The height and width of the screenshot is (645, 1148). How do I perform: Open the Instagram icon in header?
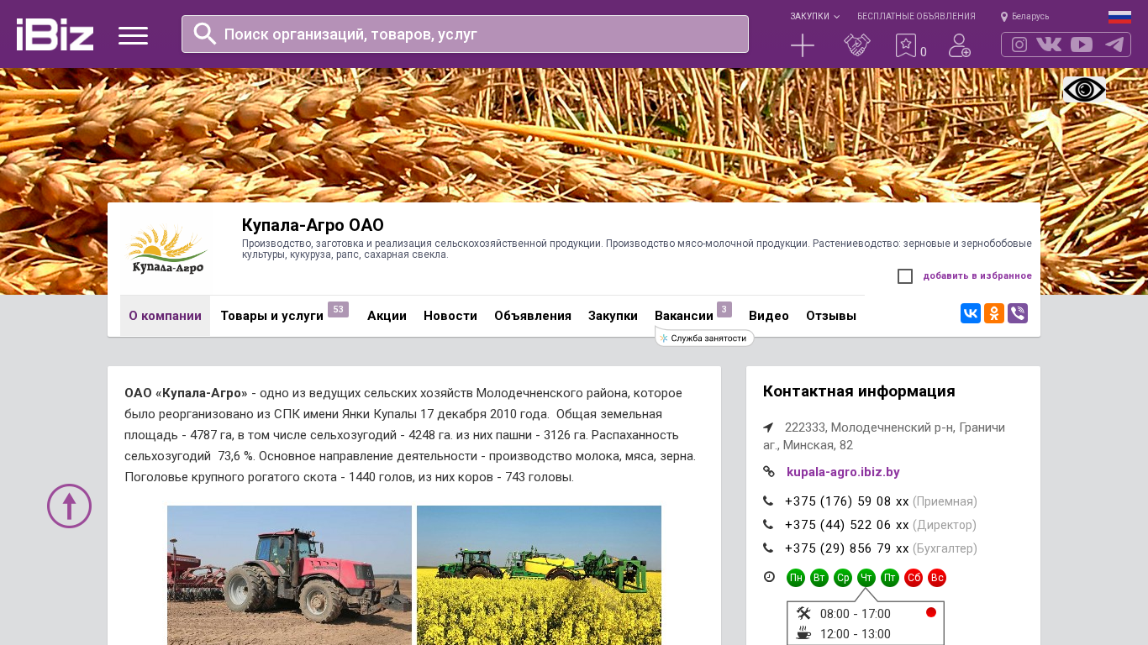click(1019, 45)
